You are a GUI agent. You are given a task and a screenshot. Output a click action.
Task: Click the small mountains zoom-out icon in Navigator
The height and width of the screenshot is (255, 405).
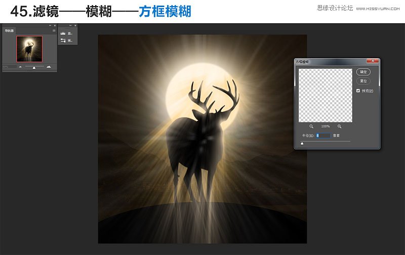20,67
